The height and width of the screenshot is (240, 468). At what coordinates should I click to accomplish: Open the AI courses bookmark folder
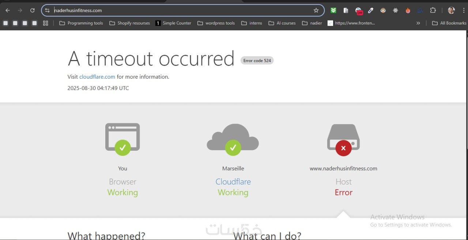click(x=282, y=23)
